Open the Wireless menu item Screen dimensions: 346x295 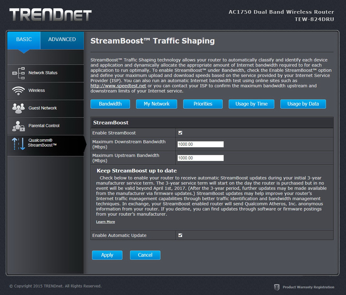point(46,91)
